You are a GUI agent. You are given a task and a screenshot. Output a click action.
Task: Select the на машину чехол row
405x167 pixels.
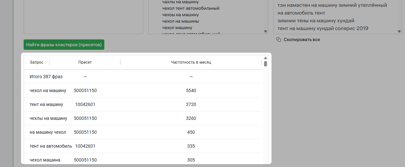pyautogui.click(x=143, y=132)
